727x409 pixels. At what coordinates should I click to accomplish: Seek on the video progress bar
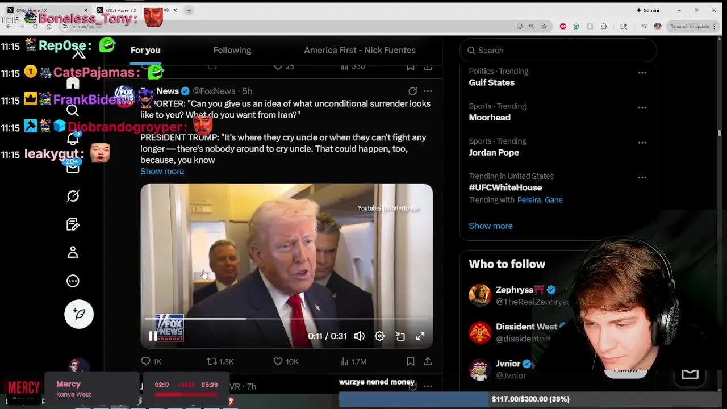point(286,319)
